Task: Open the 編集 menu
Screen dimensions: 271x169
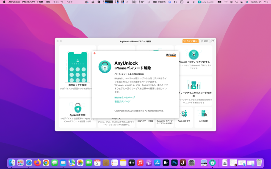Action: 48,2
